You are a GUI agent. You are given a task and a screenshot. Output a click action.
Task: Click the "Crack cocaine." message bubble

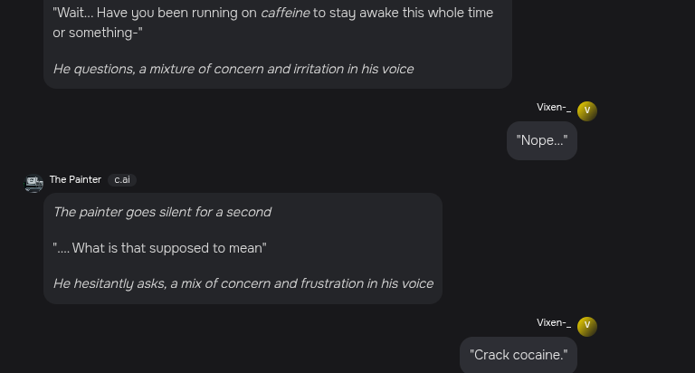pyautogui.click(x=519, y=355)
